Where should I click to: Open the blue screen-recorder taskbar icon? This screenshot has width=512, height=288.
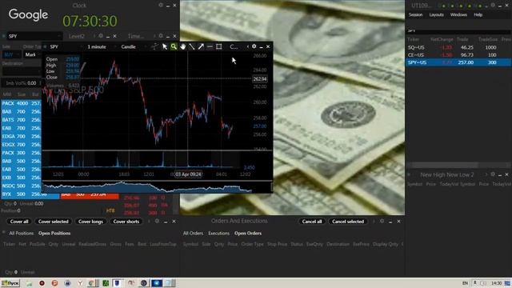point(157,283)
